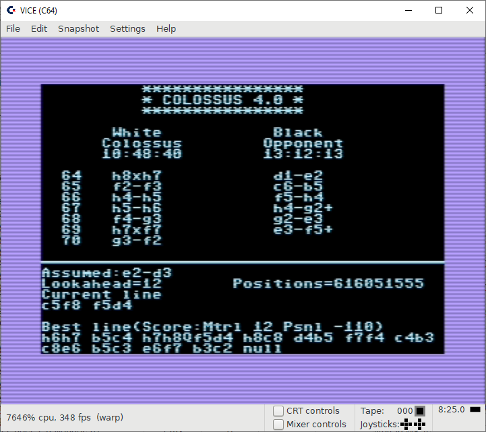Click move 65 white f2-f3

coord(137,186)
